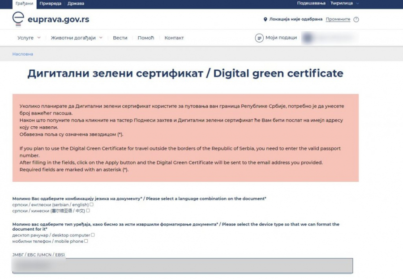The image size is (403, 279).
Task: Open the Ћирилица script dropdown
Action: (345, 3)
